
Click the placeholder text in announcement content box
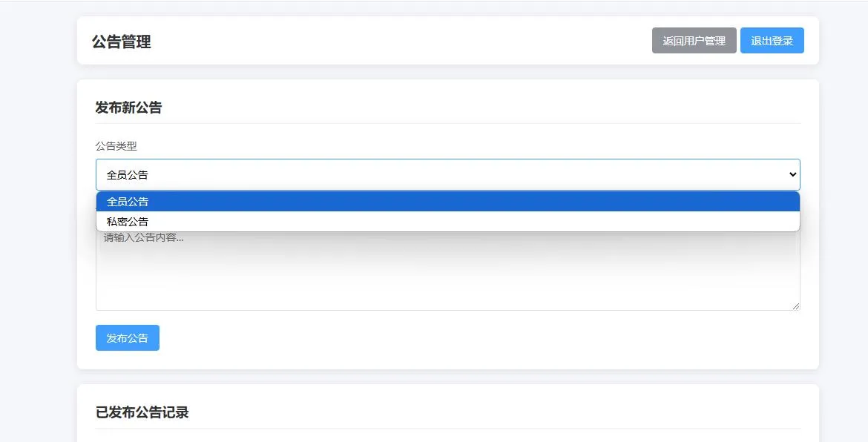pos(143,238)
